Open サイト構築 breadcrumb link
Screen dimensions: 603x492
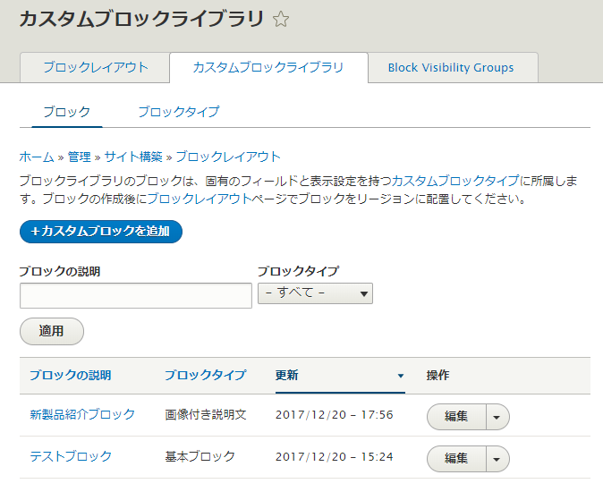132,157
